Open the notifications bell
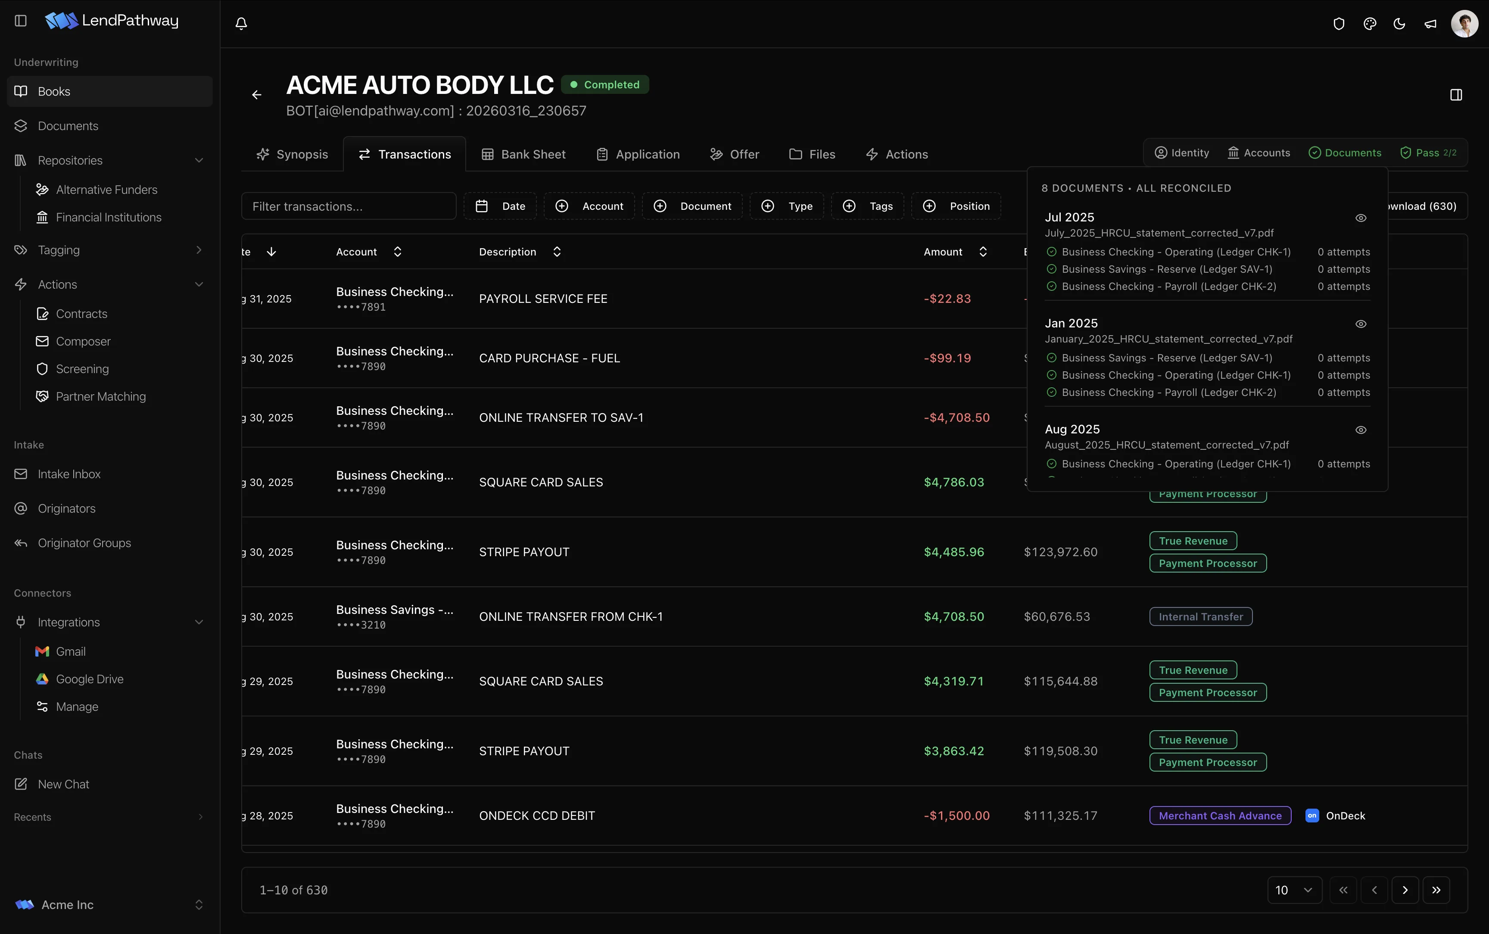 (x=241, y=23)
